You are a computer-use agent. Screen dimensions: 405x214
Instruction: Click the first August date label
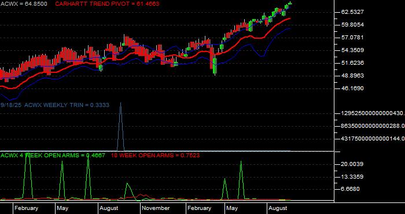click(x=109, y=208)
